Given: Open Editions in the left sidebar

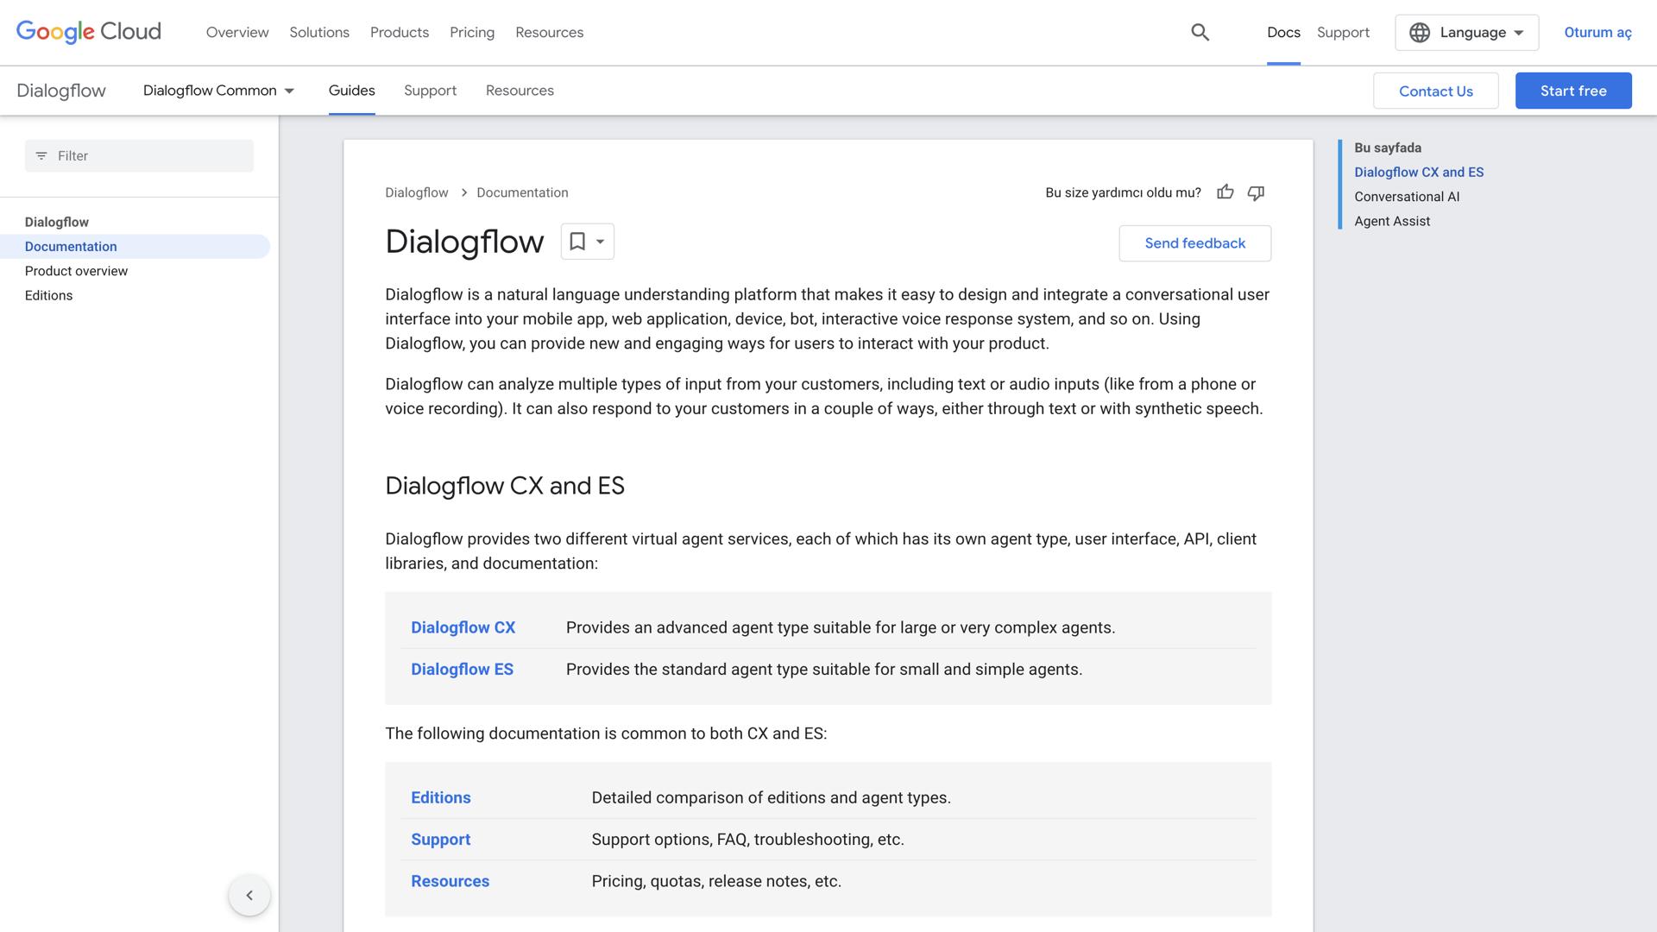Looking at the screenshot, I should (x=48, y=295).
